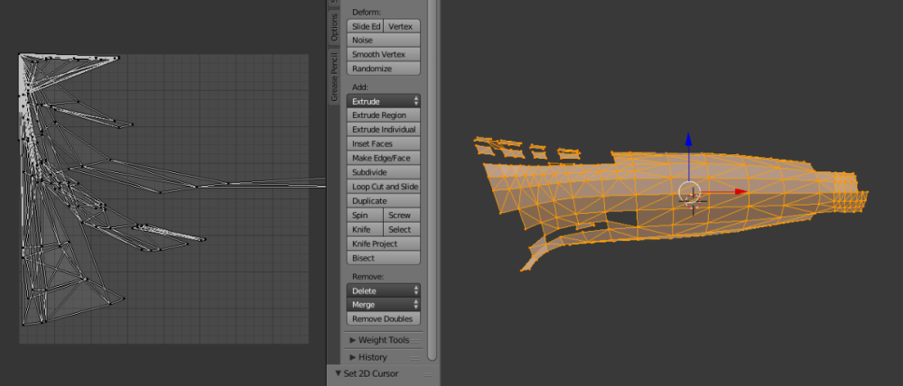Click the Spin tool button
903x386 pixels.
pyautogui.click(x=365, y=216)
